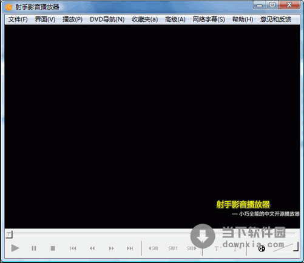
Task: Maximize the 射手影音播放器 window
Action: click(272, 5)
